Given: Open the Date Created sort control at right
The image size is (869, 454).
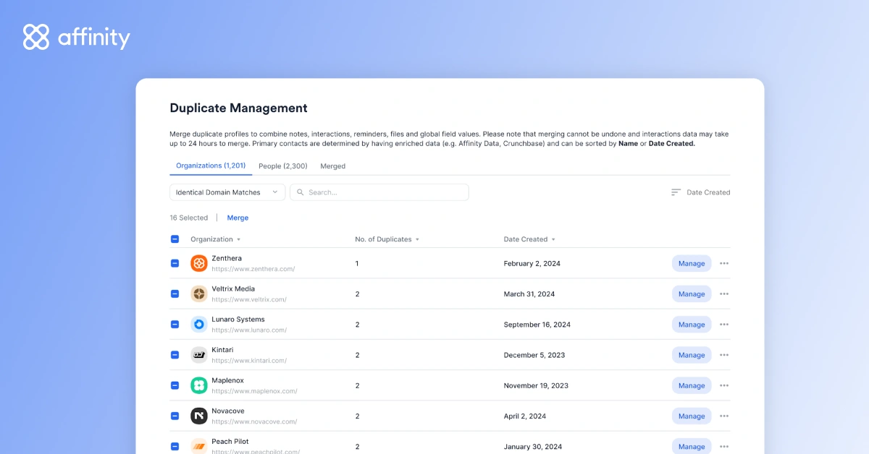Looking at the screenshot, I should point(700,192).
